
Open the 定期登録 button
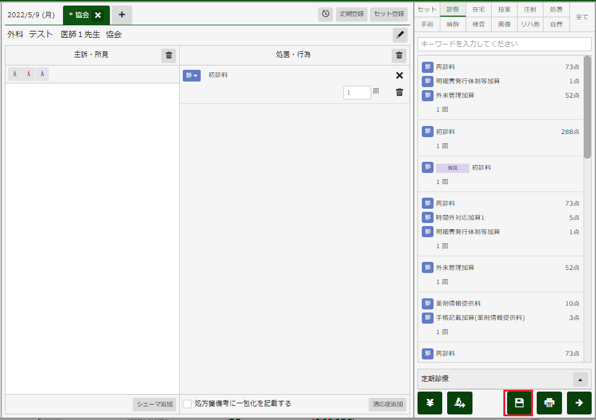[x=351, y=14]
